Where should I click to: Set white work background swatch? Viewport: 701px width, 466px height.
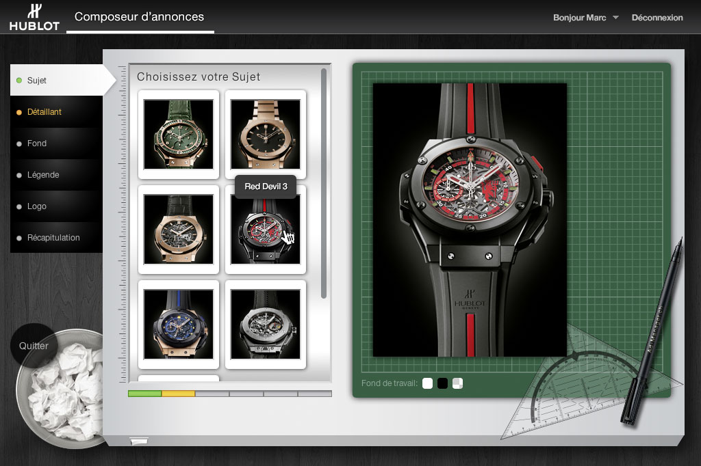(x=427, y=383)
